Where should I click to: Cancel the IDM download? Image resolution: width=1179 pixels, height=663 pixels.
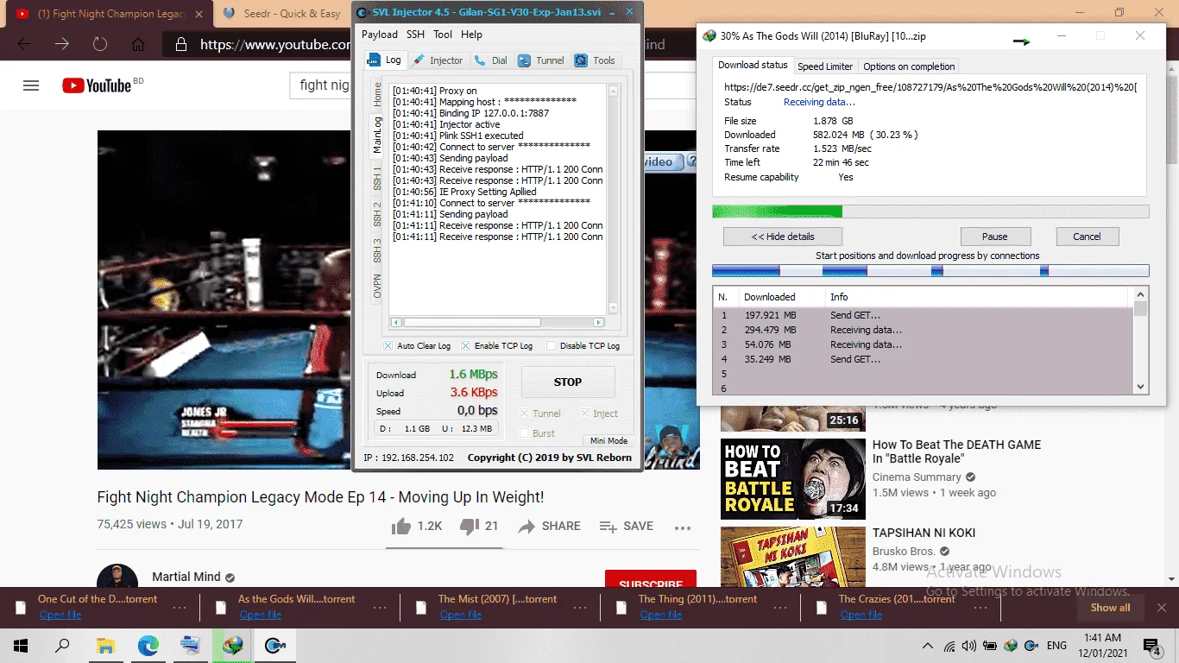click(x=1087, y=237)
